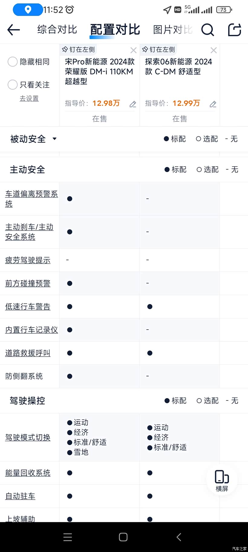Screen dimensions: 248x552
Task: Enable 只看关注 option
Action: point(13,85)
